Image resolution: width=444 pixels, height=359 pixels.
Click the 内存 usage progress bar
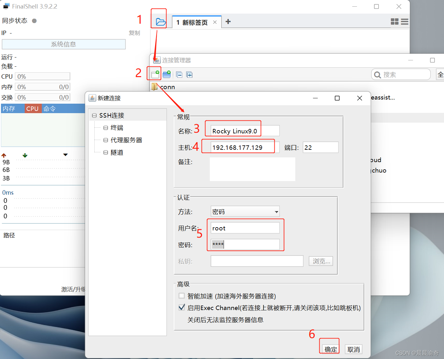pyautogui.click(x=43, y=87)
